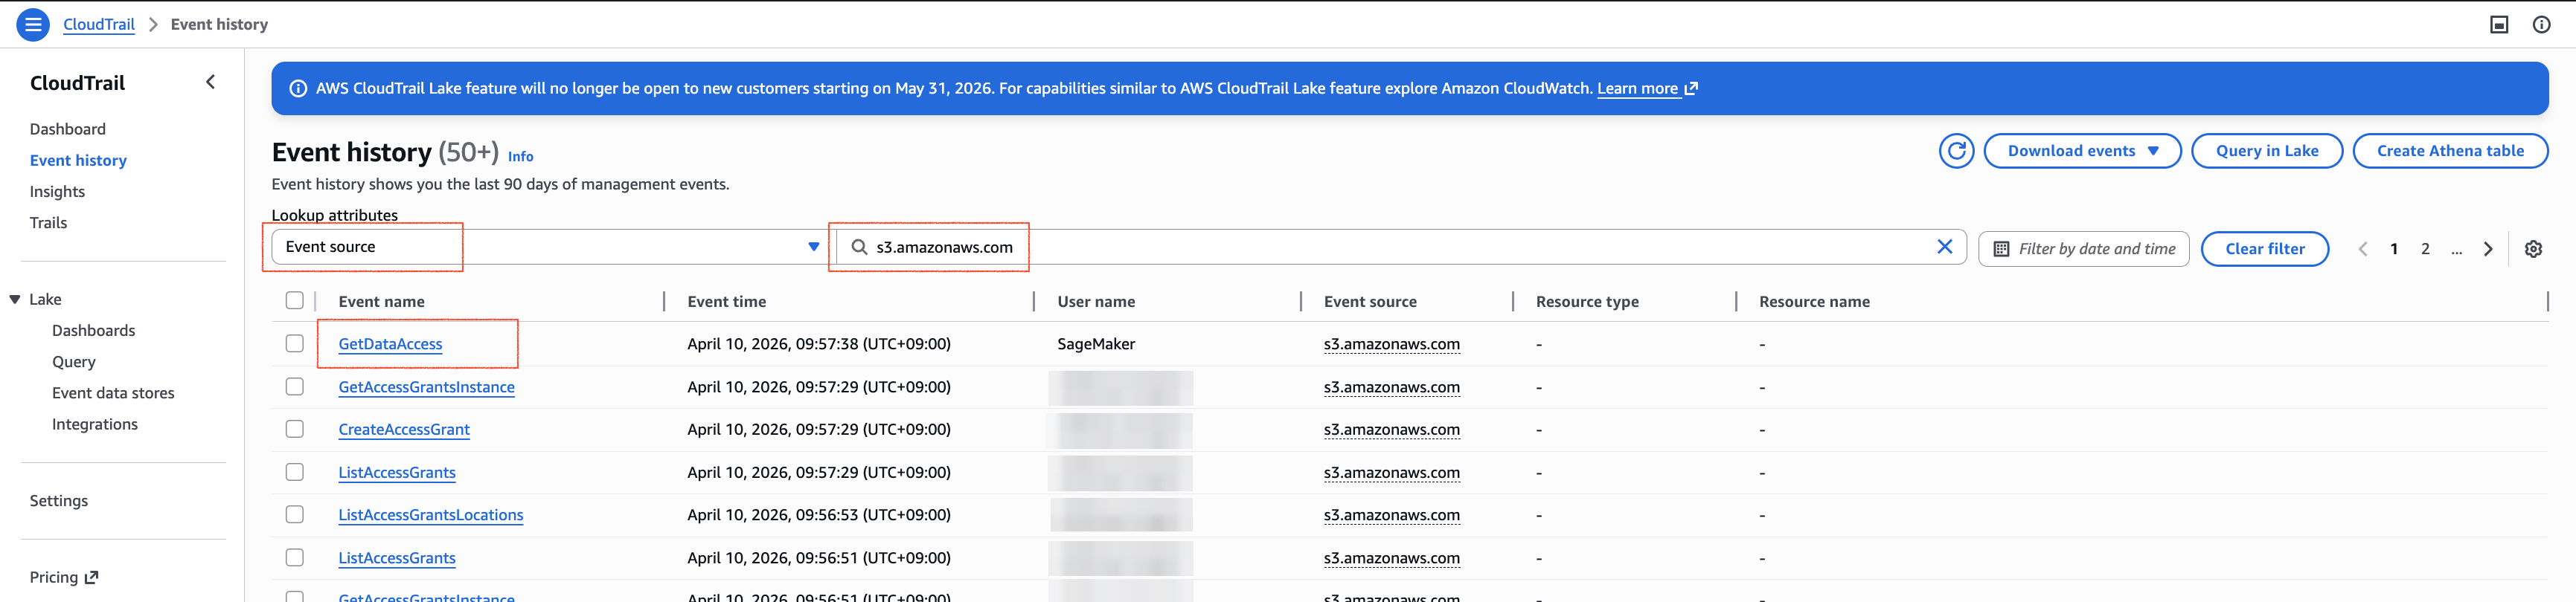Click the CloudShell panel icon top right
2576x602 pixels.
click(2498, 24)
